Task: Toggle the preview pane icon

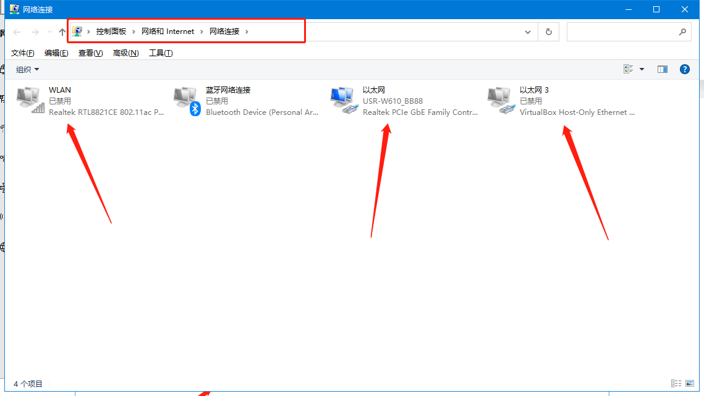Action: 663,69
